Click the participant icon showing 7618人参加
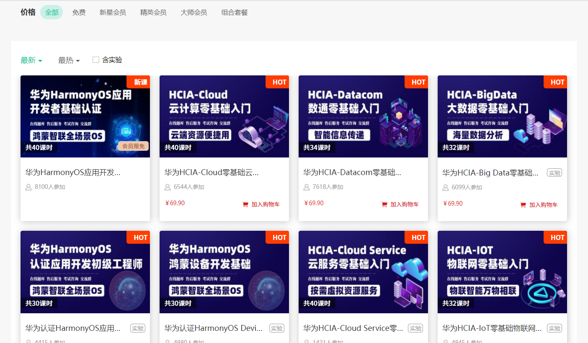The height and width of the screenshot is (343, 588). coord(306,187)
